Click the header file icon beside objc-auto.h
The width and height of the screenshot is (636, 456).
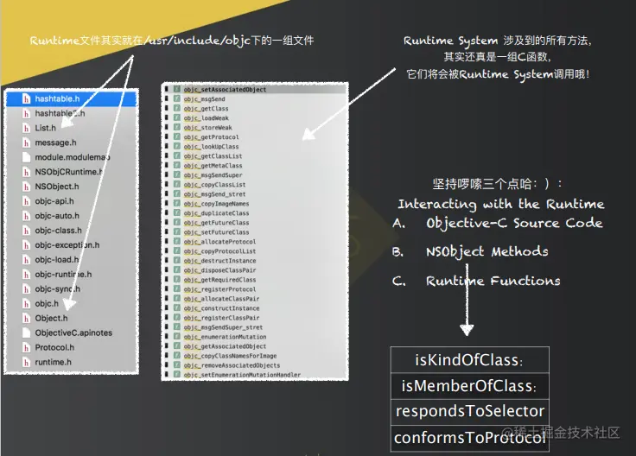27,216
